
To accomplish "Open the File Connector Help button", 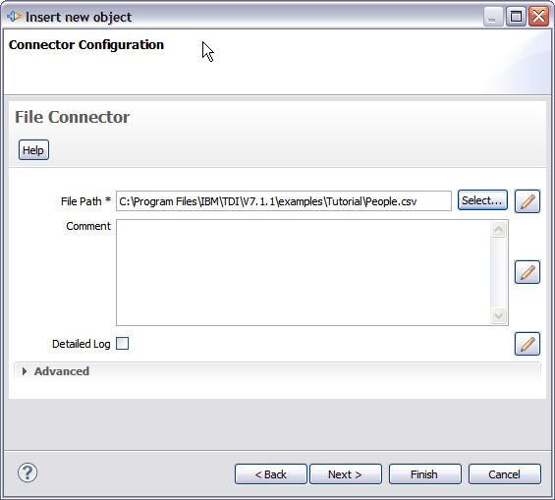I will point(33,150).
